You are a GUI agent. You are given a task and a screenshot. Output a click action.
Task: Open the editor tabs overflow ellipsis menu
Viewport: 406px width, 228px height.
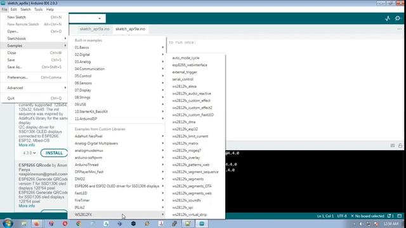coord(400,29)
